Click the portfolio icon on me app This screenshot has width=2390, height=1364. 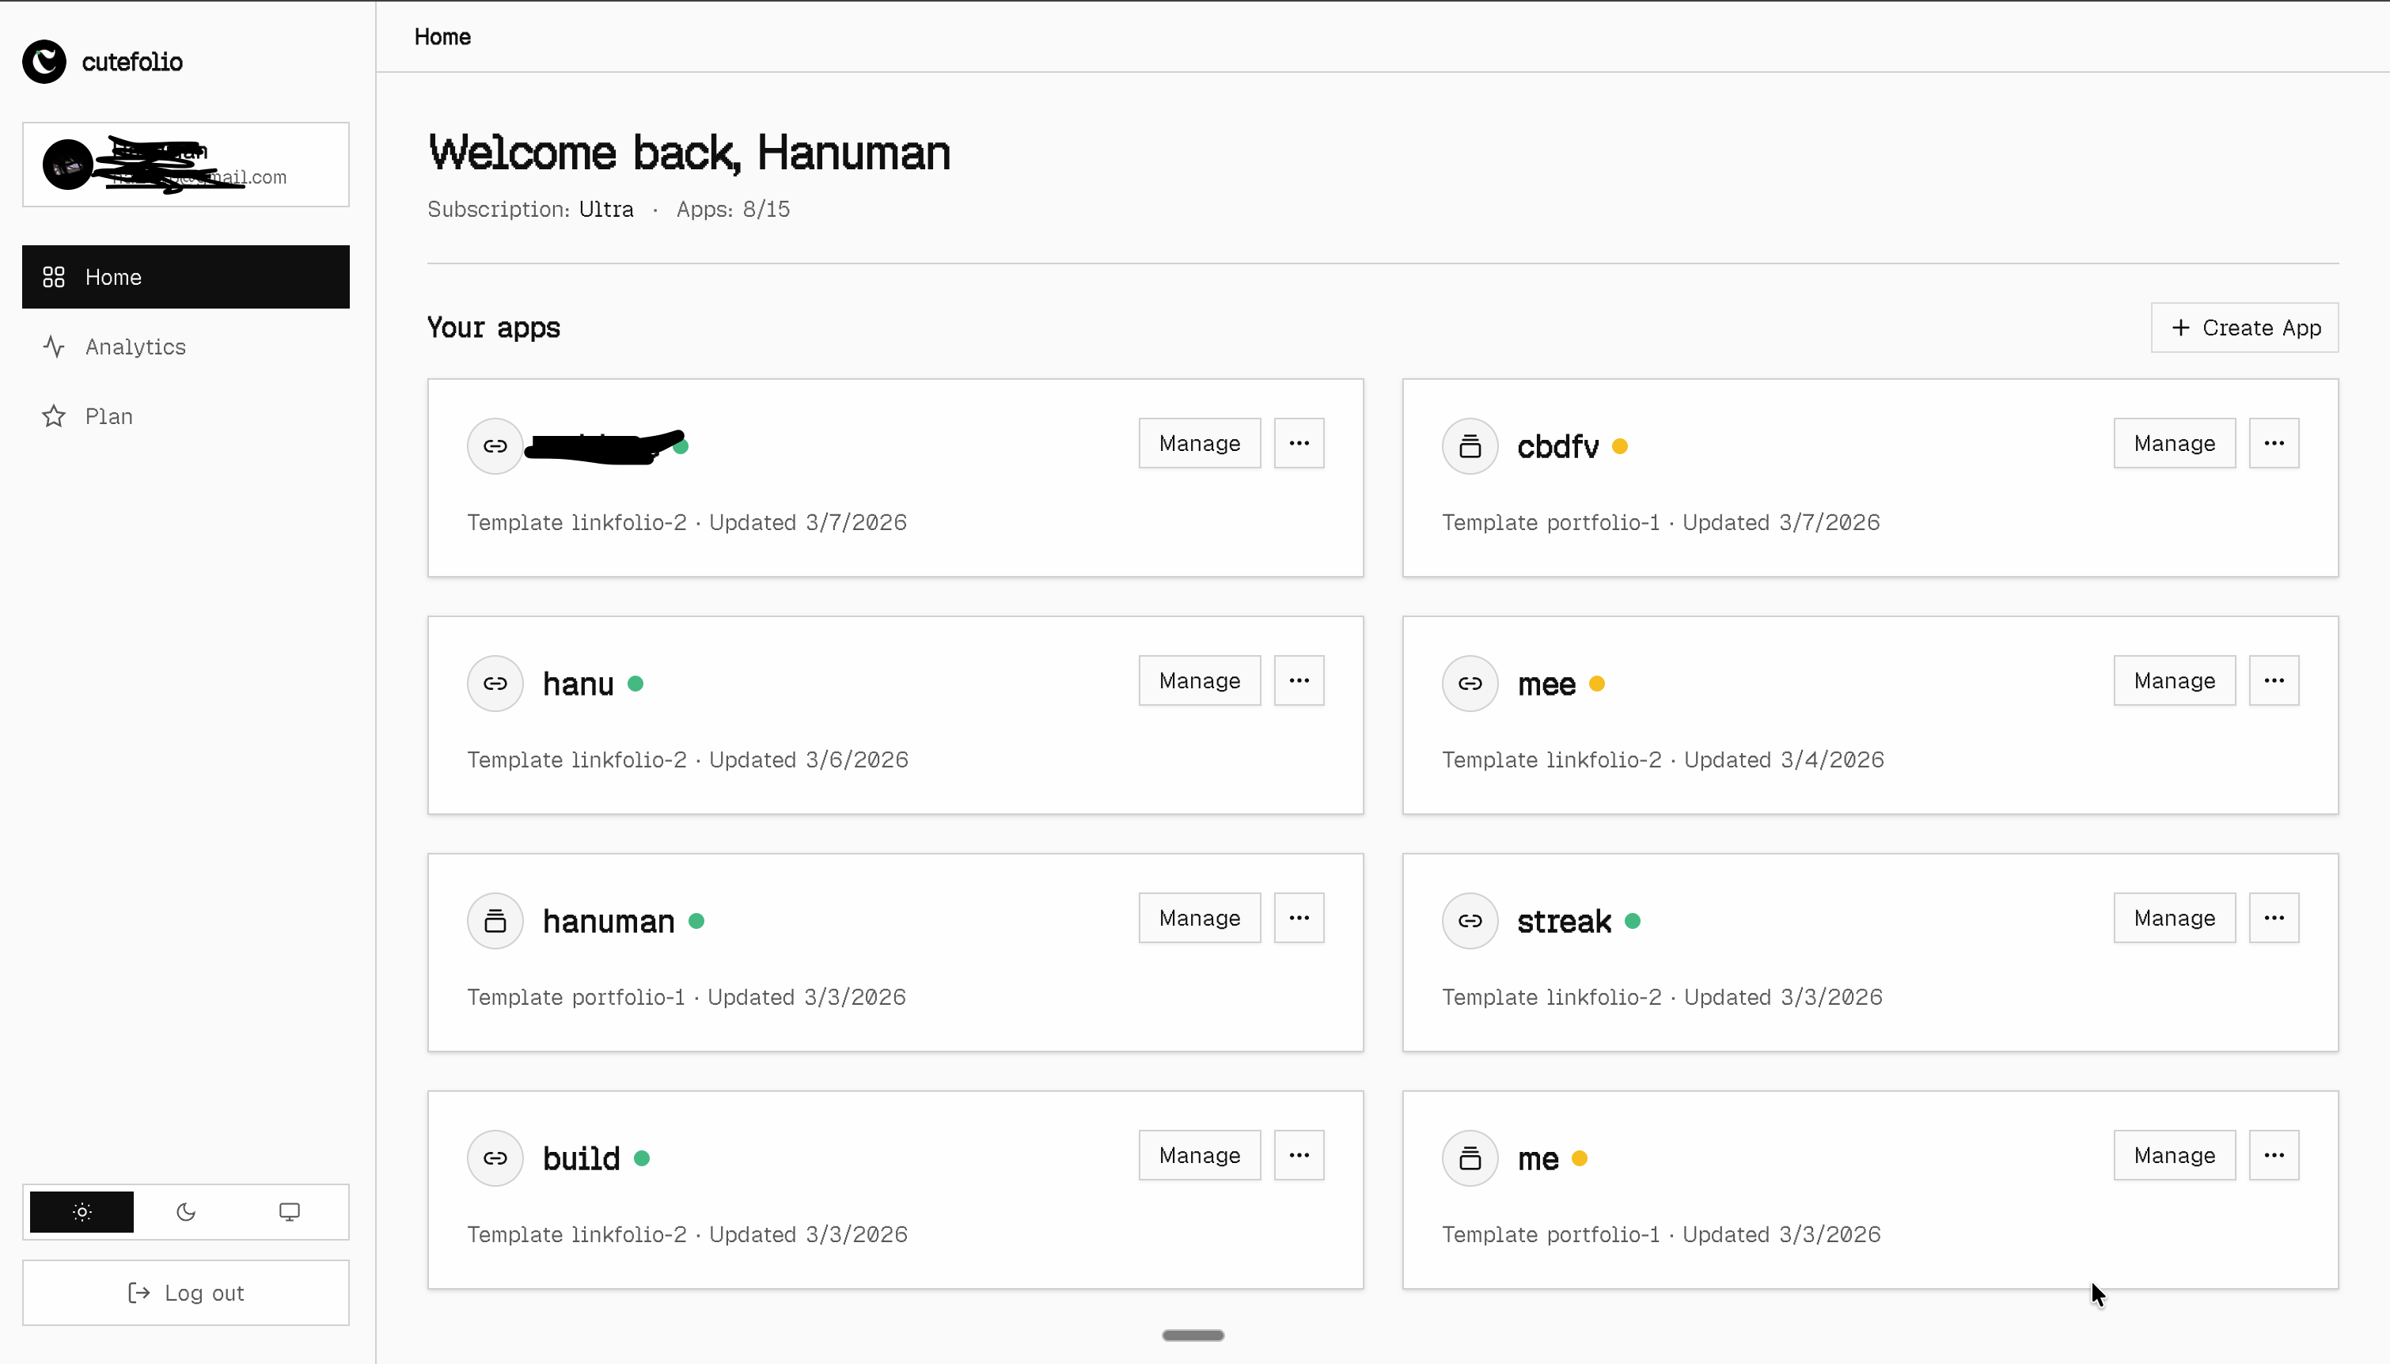click(1469, 1158)
